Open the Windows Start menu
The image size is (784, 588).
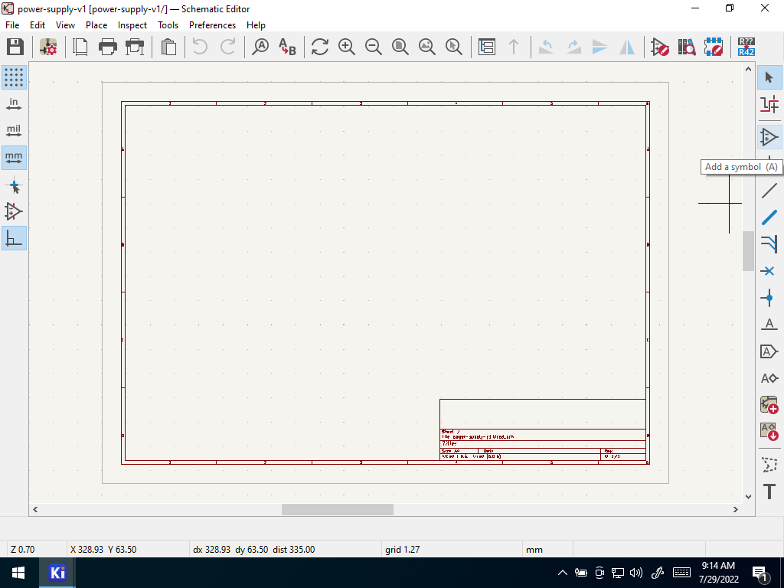pyautogui.click(x=19, y=573)
